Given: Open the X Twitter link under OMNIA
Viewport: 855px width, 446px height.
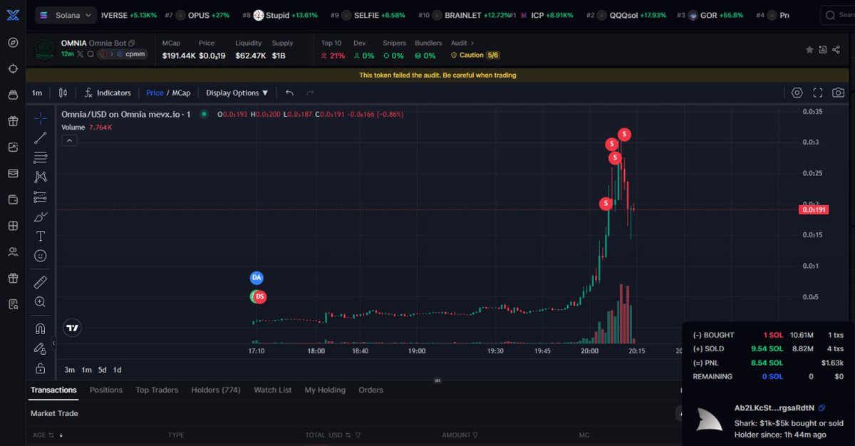Looking at the screenshot, I should point(81,54).
